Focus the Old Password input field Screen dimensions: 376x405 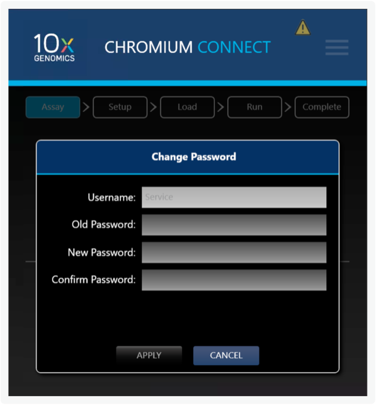pos(234,225)
